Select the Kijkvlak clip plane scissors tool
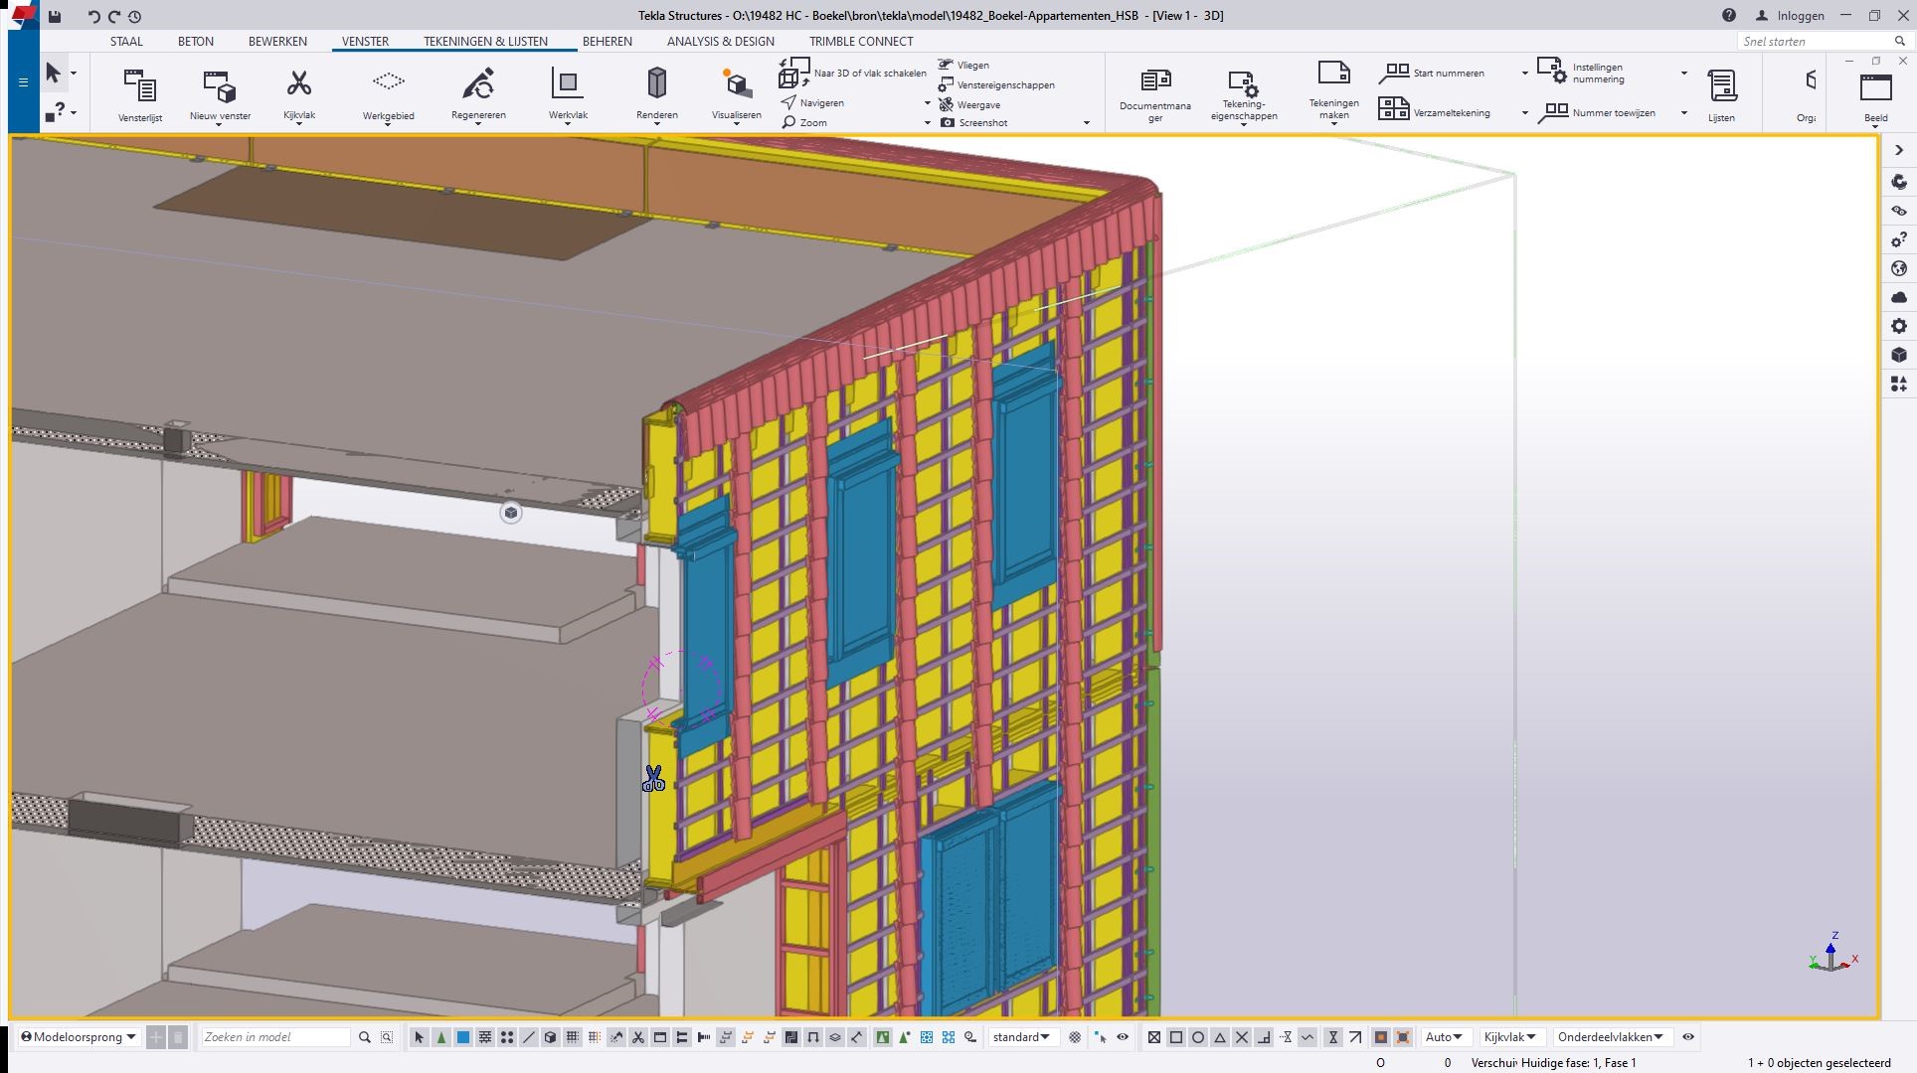The image size is (1917, 1073). (x=299, y=95)
